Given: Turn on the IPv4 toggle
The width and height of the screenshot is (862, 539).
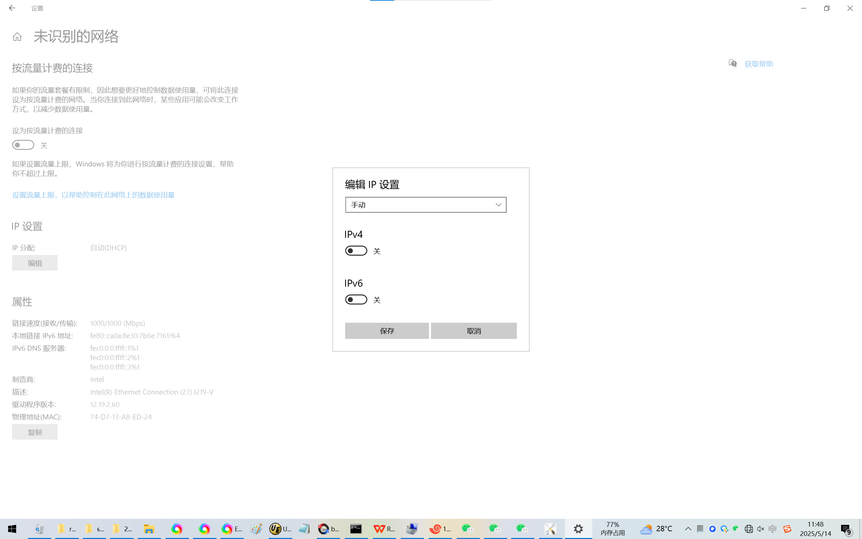Looking at the screenshot, I should [x=356, y=251].
